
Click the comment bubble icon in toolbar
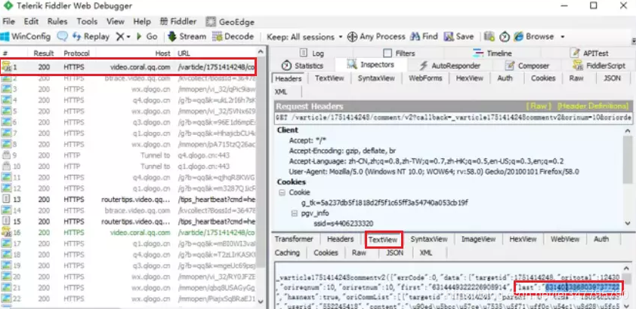(x=62, y=36)
